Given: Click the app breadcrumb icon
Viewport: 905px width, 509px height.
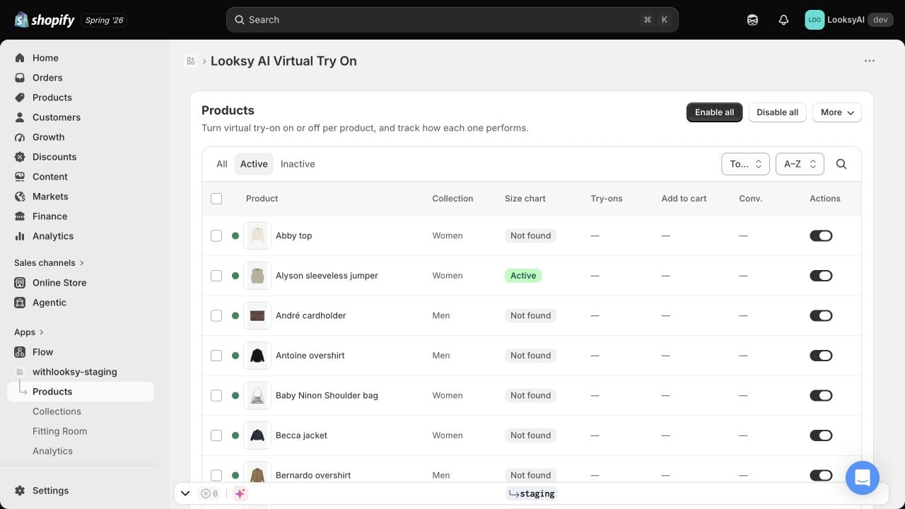Looking at the screenshot, I should click(x=191, y=61).
